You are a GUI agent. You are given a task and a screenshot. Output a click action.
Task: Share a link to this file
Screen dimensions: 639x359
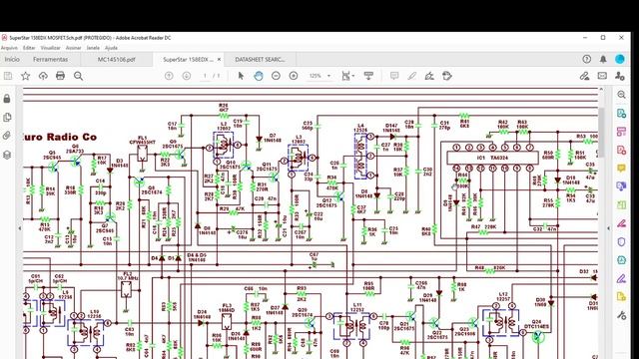point(584,76)
